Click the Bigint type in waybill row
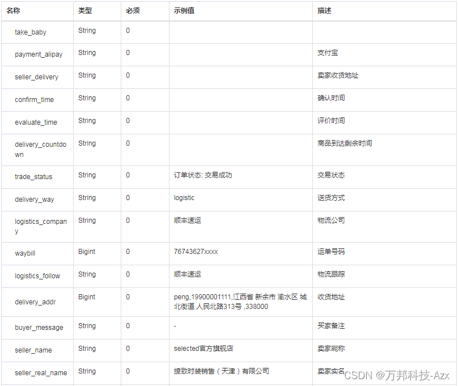 [x=87, y=252]
